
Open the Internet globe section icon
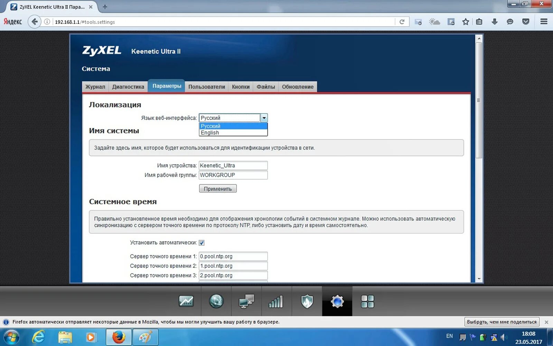pyautogui.click(x=216, y=301)
